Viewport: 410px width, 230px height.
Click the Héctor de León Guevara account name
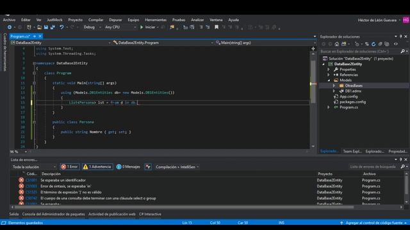[x=377, y=20]
